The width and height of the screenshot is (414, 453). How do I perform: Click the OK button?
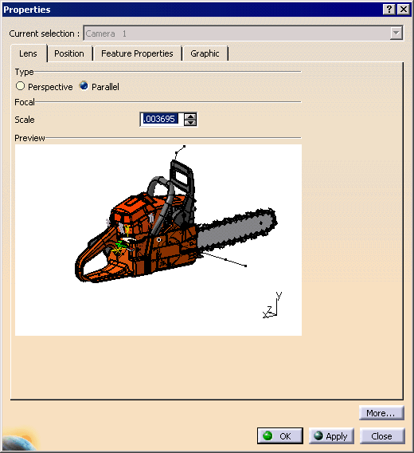[x=279, y=435]
